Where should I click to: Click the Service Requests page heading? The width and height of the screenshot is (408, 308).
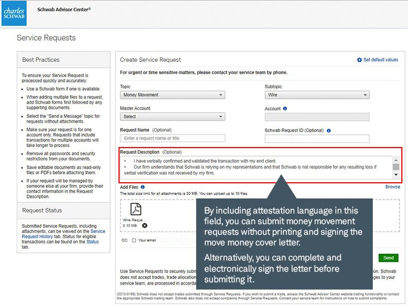(46, 37)
